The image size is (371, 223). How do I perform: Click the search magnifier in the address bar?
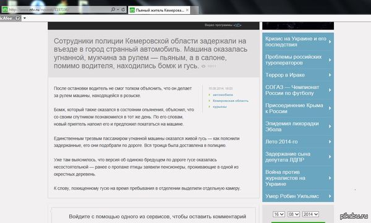pos(113,9)
